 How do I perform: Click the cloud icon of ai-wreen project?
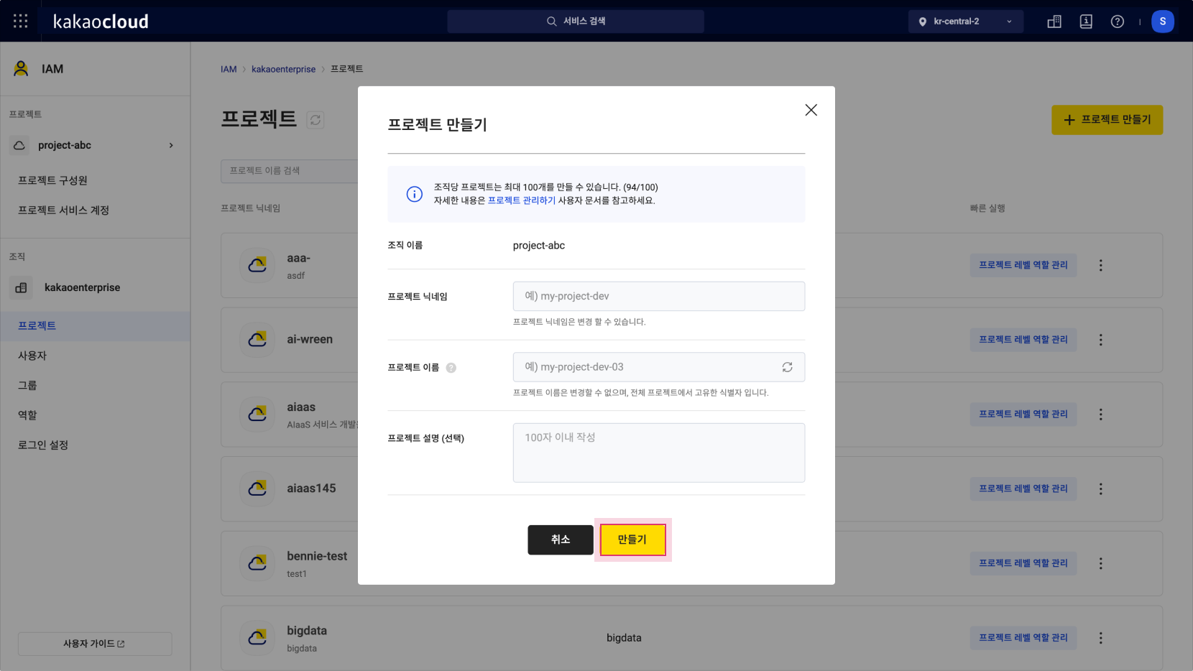coord(257,339)
